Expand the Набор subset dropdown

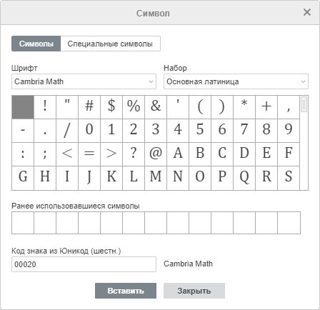click(x=236, y=81)
